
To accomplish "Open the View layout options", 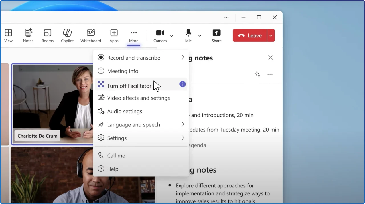I will pyautogui.click(x=8, y=36).
